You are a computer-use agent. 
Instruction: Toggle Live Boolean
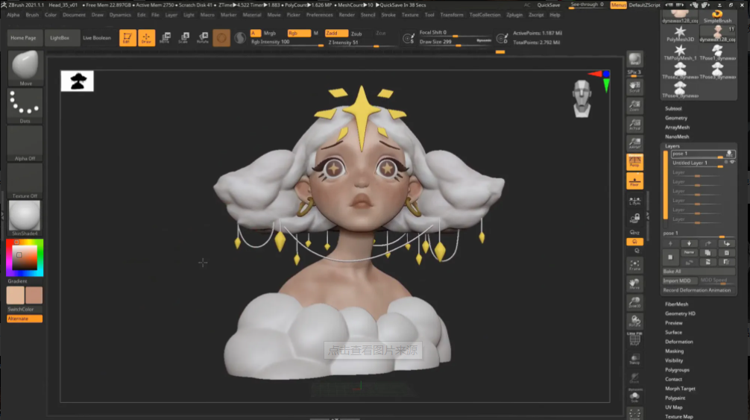(x=97, y=38)
